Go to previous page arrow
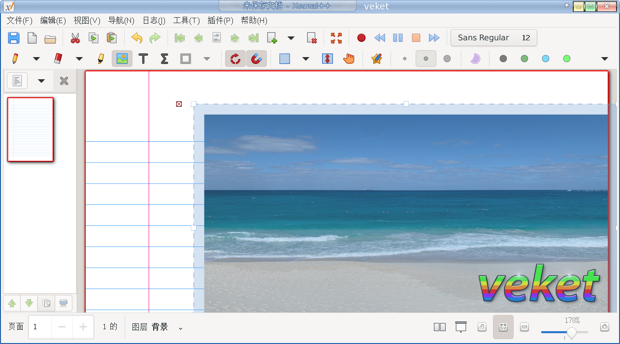The width and height of the screenshot is (620, 344). pyautogui.click(x=198, y=38)
